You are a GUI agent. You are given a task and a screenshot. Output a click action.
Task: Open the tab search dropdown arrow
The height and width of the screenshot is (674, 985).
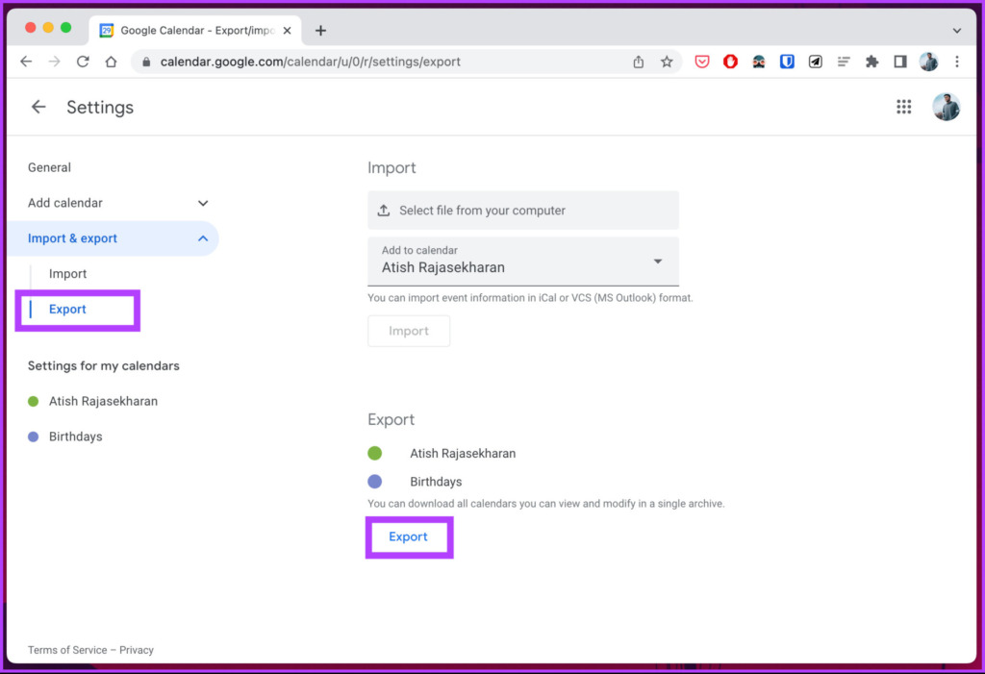[x=957, y=30]
